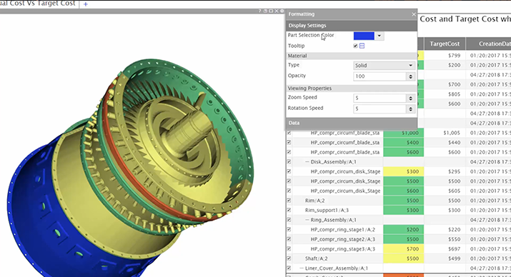Open Part Selection Color dropdown arrow
The height and width of the screenshot is (277, 511).
pyautogui.click(x=379, y=36)
